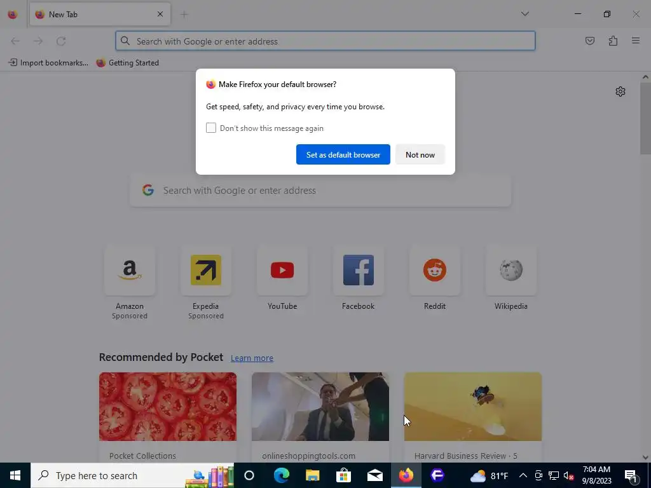
Task: Open Import bookmarks bookmark toolbar item
Action: [48, 63]
